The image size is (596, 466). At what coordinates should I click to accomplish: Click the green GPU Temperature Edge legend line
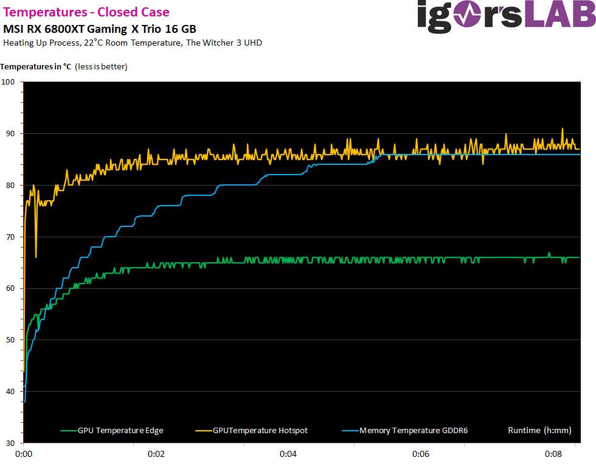68,431
